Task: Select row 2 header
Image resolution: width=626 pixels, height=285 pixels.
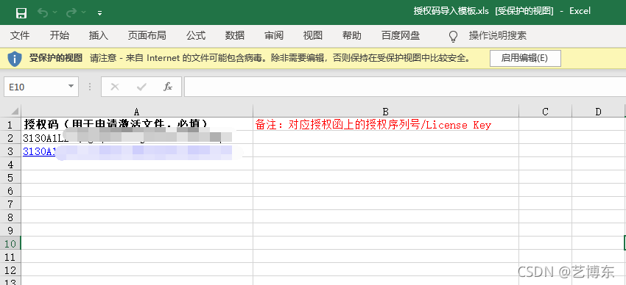Action: coord(10,137)
